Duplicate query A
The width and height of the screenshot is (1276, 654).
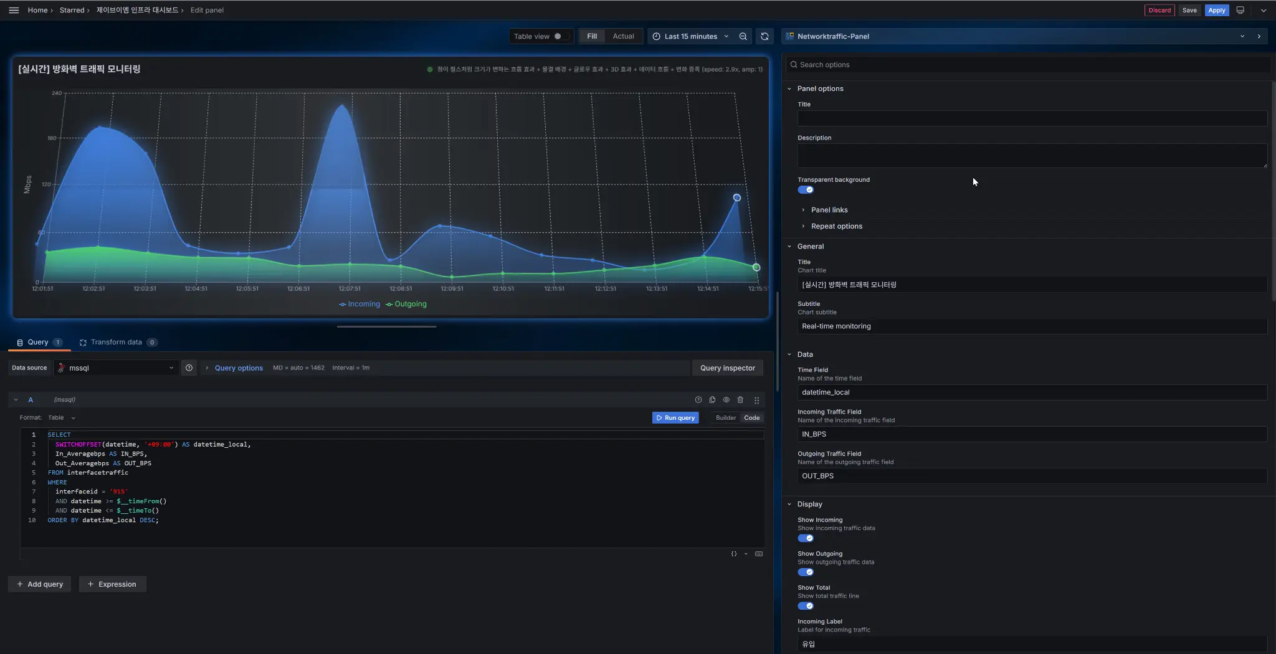[x=712, y=400]
